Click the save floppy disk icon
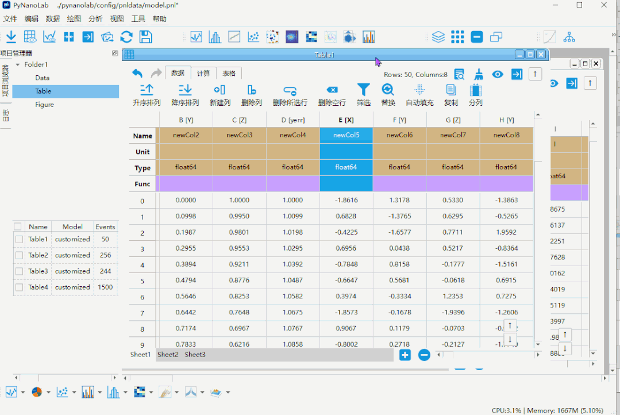This screenshot has width=620, height=415. [146, 37]
